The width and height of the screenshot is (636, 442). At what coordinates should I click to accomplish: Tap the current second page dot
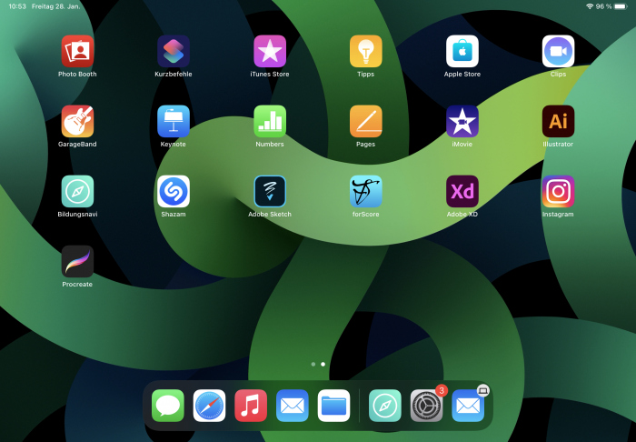click(323, 365)
